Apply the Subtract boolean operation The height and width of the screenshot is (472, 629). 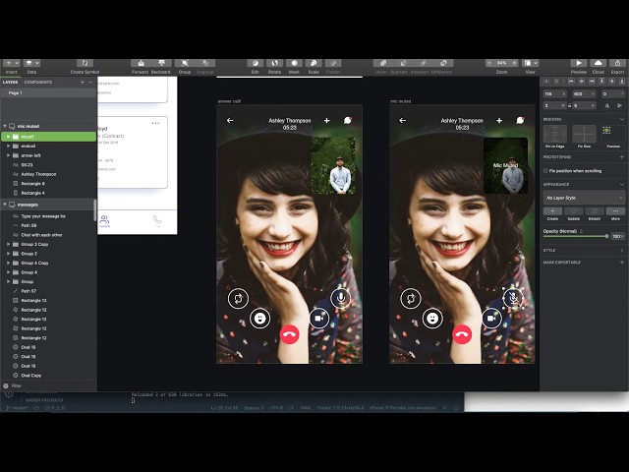tap(403, 63)
